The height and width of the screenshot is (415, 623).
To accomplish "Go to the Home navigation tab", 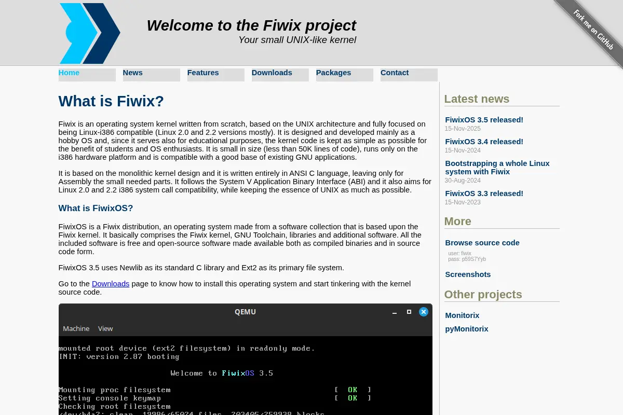I will pyautogui.click(x=87, y=75).
